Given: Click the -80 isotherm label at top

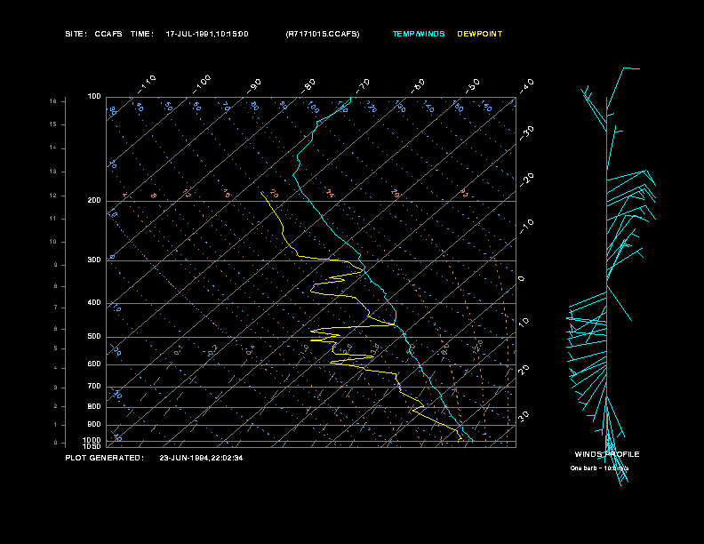Looking at the screenshot, I should (308, 86).
